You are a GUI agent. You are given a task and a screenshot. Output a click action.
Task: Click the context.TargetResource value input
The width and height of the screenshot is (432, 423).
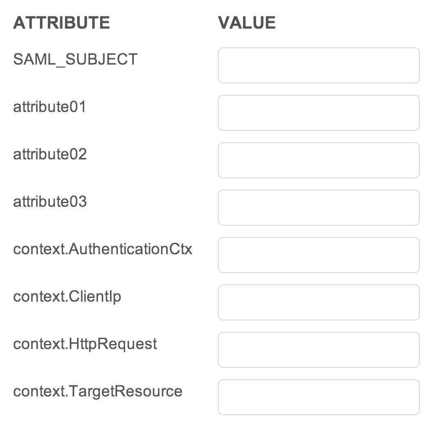318,397
